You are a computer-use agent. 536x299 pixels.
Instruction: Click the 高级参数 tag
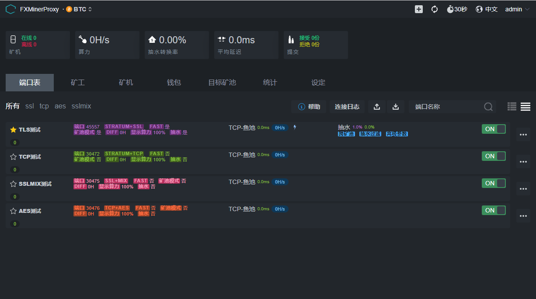coord(397,134)
